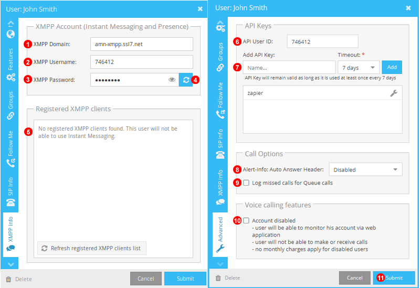Submit the XMPP Info dialog
Image resolution: width=420 pixels, height=288 pixels.
[185, 279]
